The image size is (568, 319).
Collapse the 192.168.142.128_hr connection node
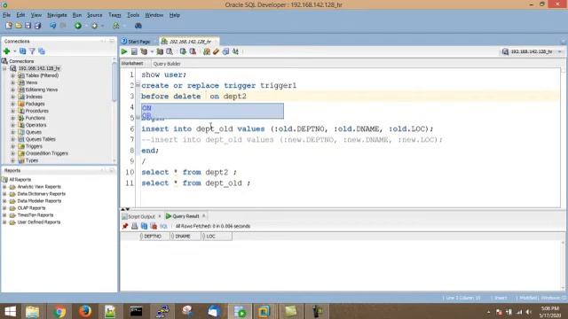coord(4,68)
